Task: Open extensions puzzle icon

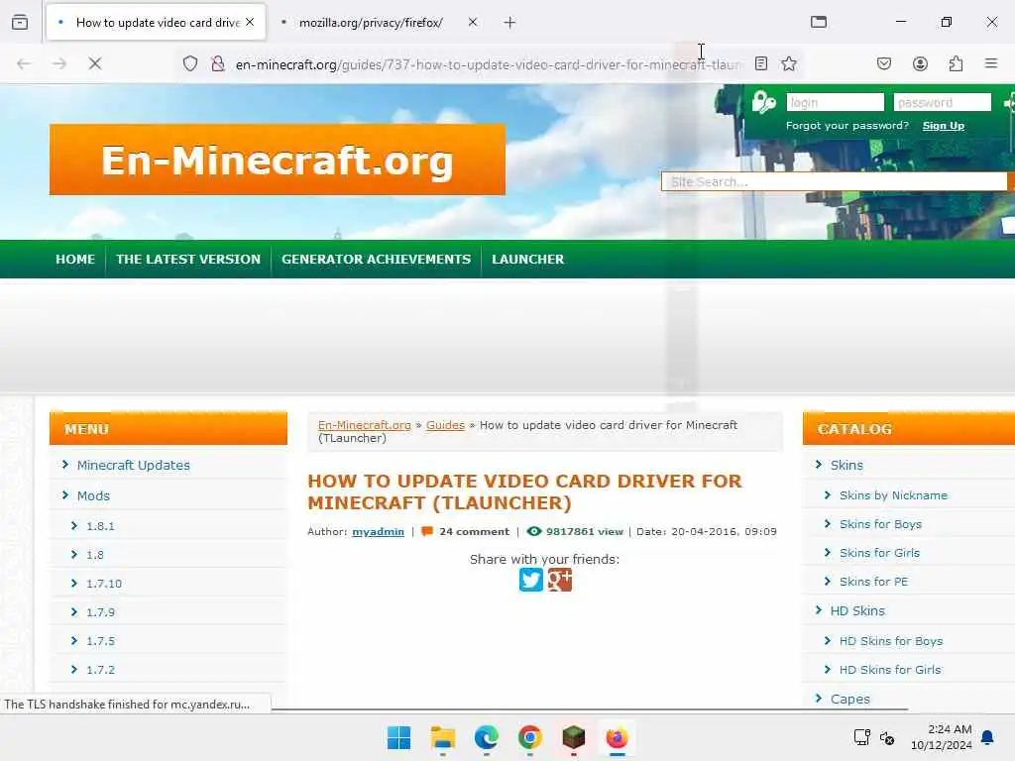Action: click(x=956, y=63)
